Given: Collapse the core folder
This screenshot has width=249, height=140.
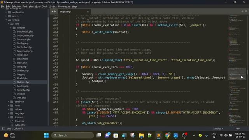Looking at the screenshot, I should [x=9, y=24].
